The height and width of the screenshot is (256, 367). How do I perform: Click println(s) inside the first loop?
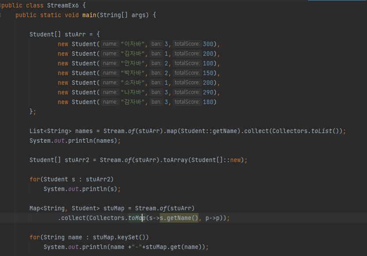point(100,189)
